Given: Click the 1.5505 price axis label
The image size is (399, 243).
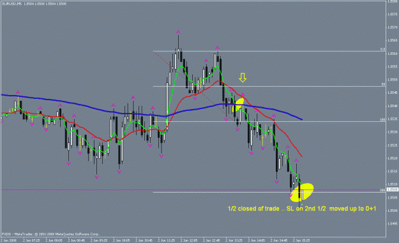Looking at the screenshot, I should (393, 198).
